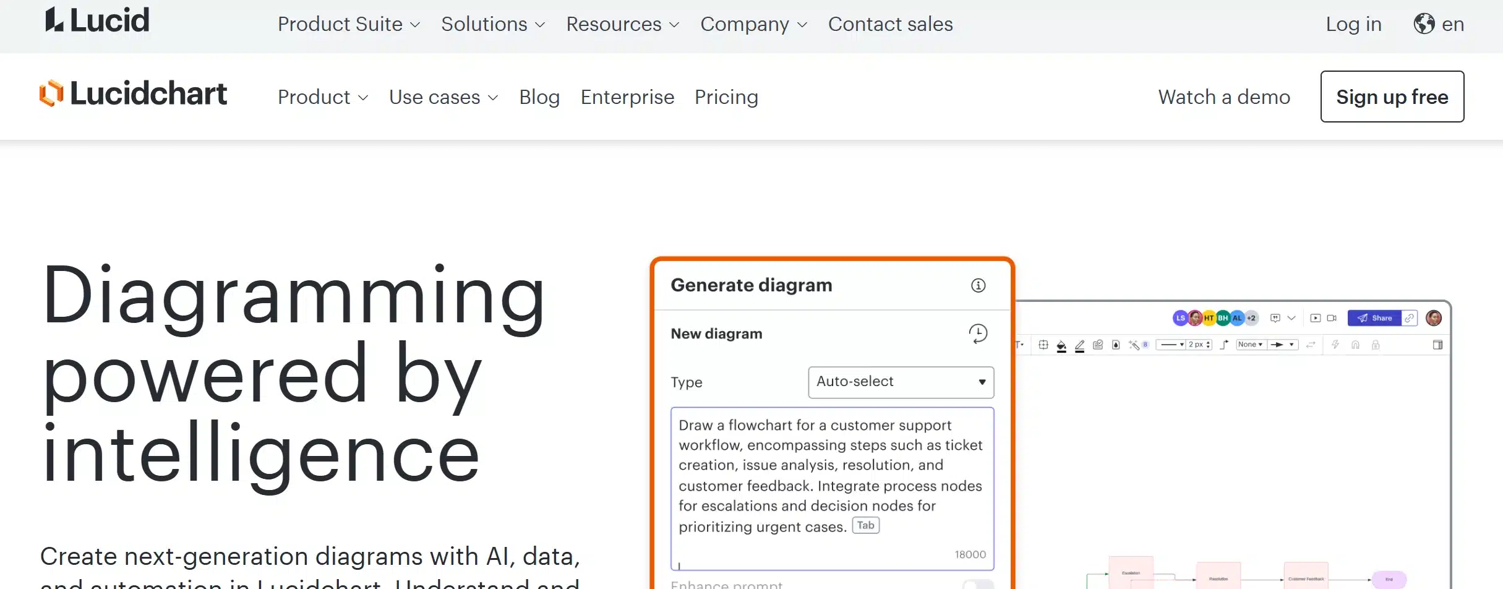Select the Resolution flowchart node

pos(1218,576)
